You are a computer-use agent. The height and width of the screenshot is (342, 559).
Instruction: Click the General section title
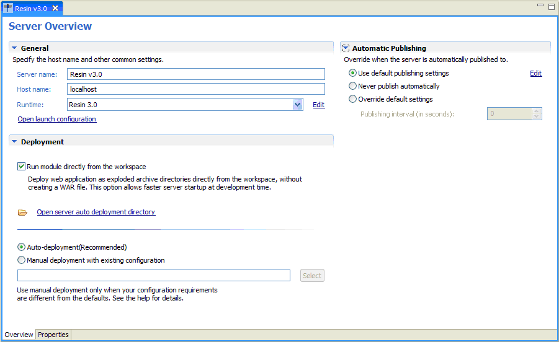coord(35,48)
